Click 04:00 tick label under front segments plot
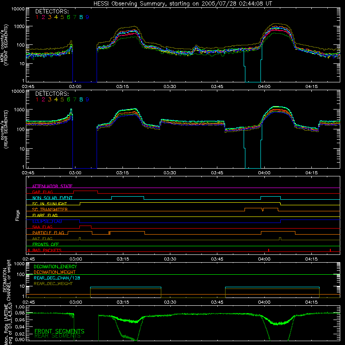The image size is (345, 345). tap(264, 87)
